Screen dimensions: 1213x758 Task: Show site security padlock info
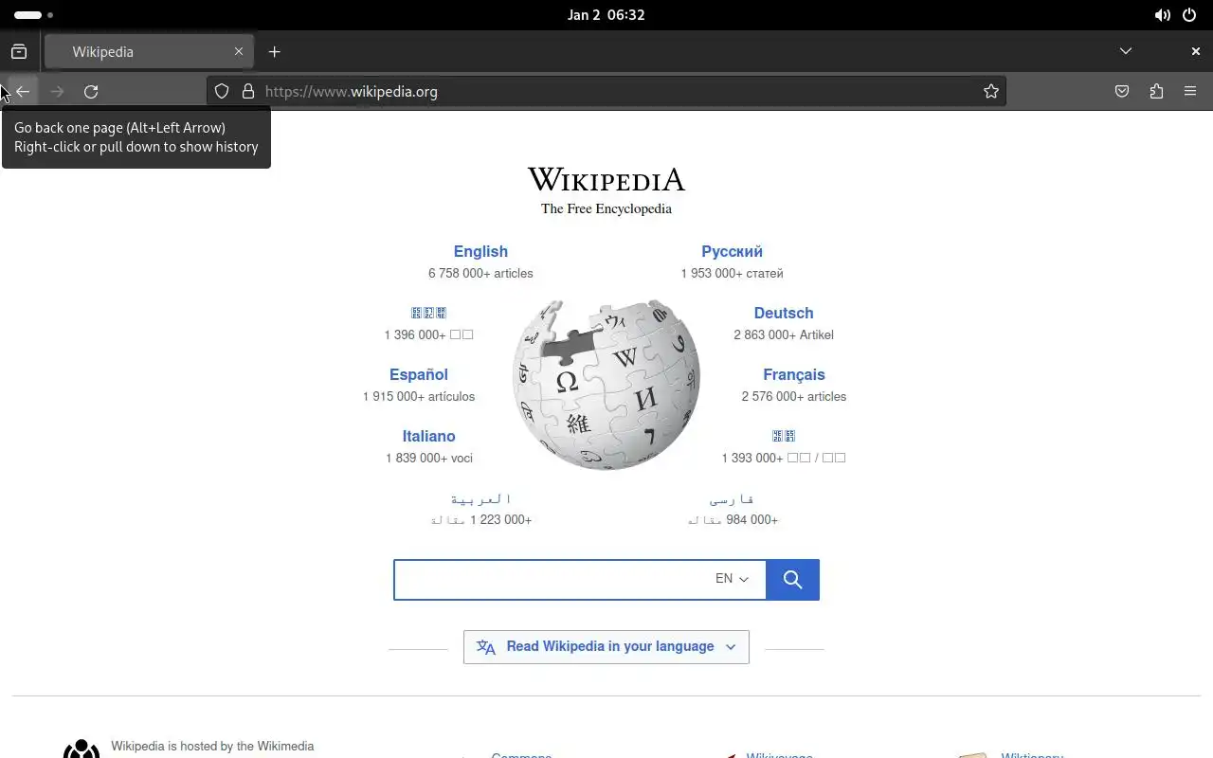[248, 91]
